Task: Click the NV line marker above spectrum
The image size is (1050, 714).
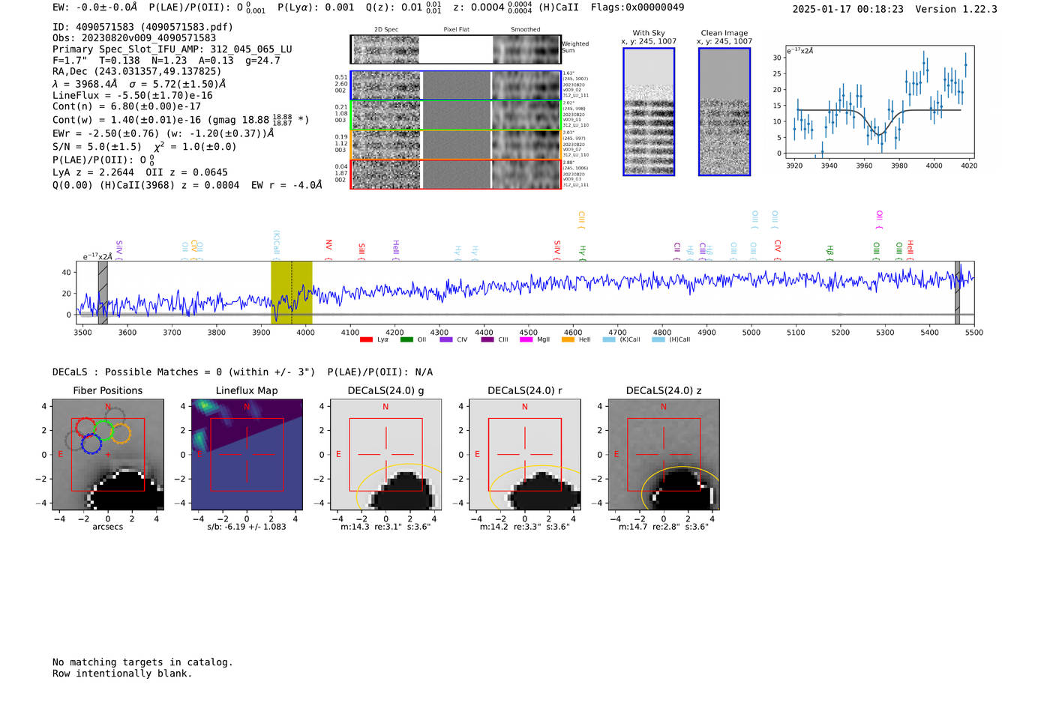Action: 328,249
